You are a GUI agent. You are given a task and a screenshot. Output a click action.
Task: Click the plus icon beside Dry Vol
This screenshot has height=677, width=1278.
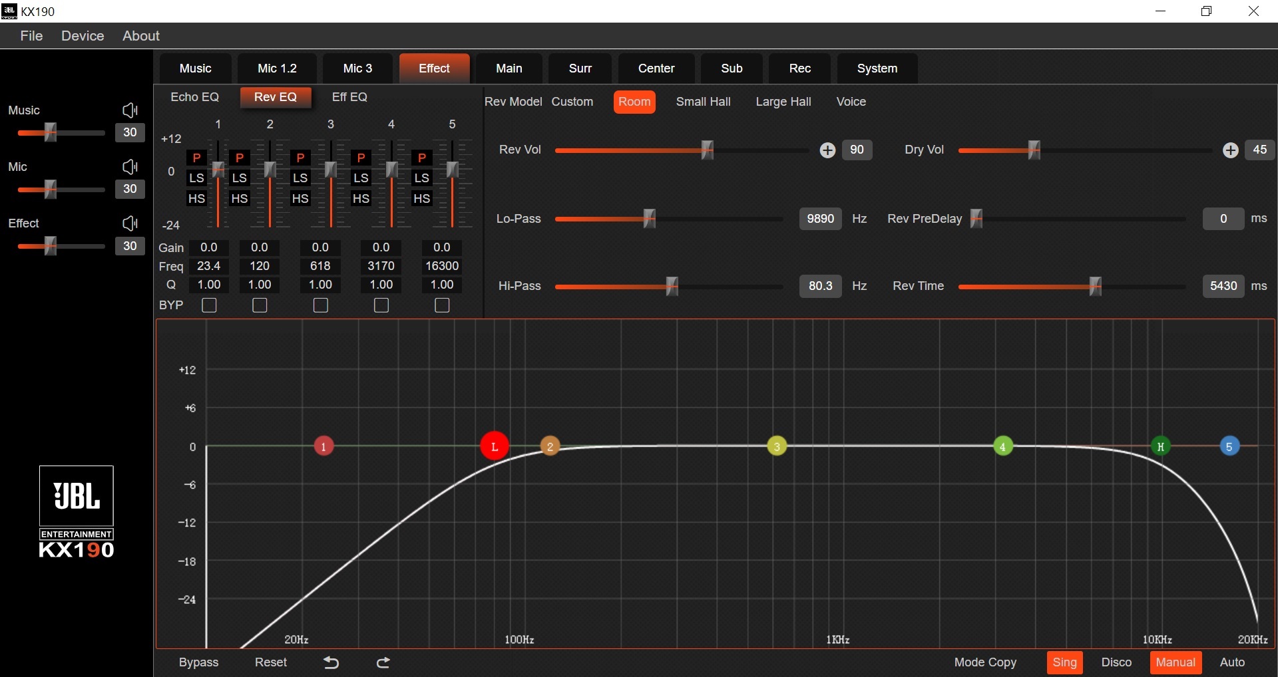point(1231,150)
